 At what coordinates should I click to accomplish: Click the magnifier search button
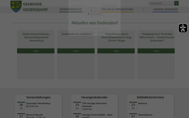pyautogui.click(x=176, y=3)
